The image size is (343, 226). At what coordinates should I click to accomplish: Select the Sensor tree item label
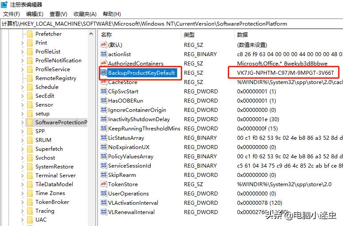click(x=44, y=105)
